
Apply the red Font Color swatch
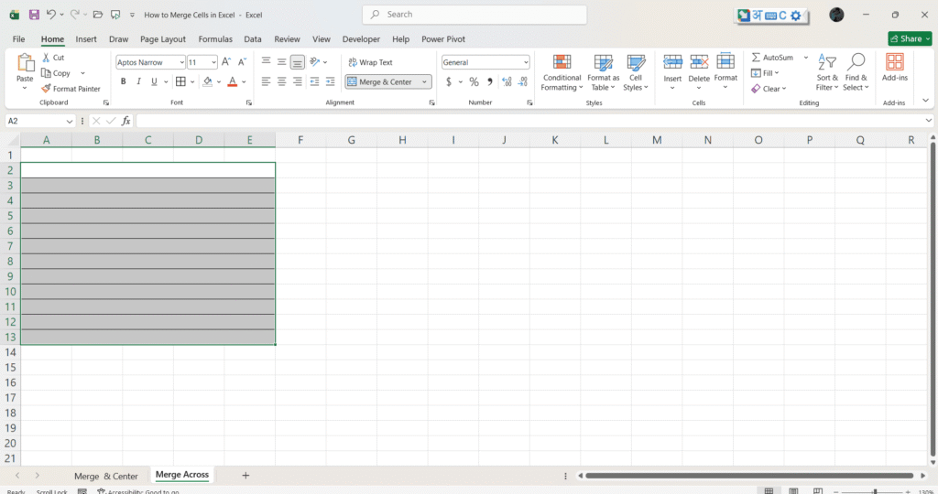coord(233,81)
